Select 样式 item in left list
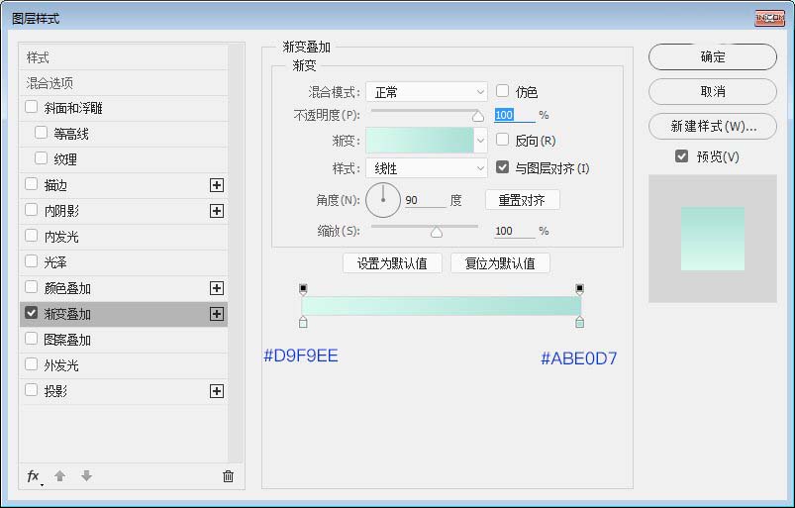 click(x=123, y=57)
